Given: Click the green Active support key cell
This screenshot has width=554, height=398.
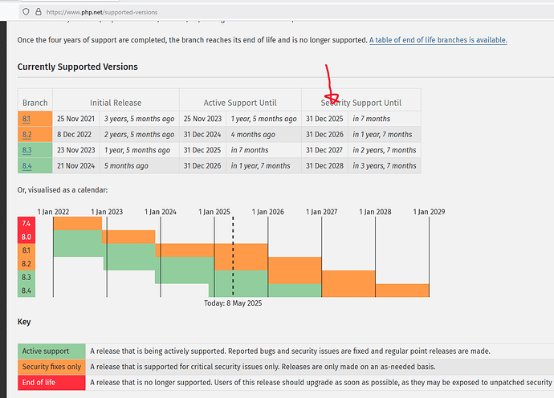Looking at the screenshot, I should click(51, 351).
